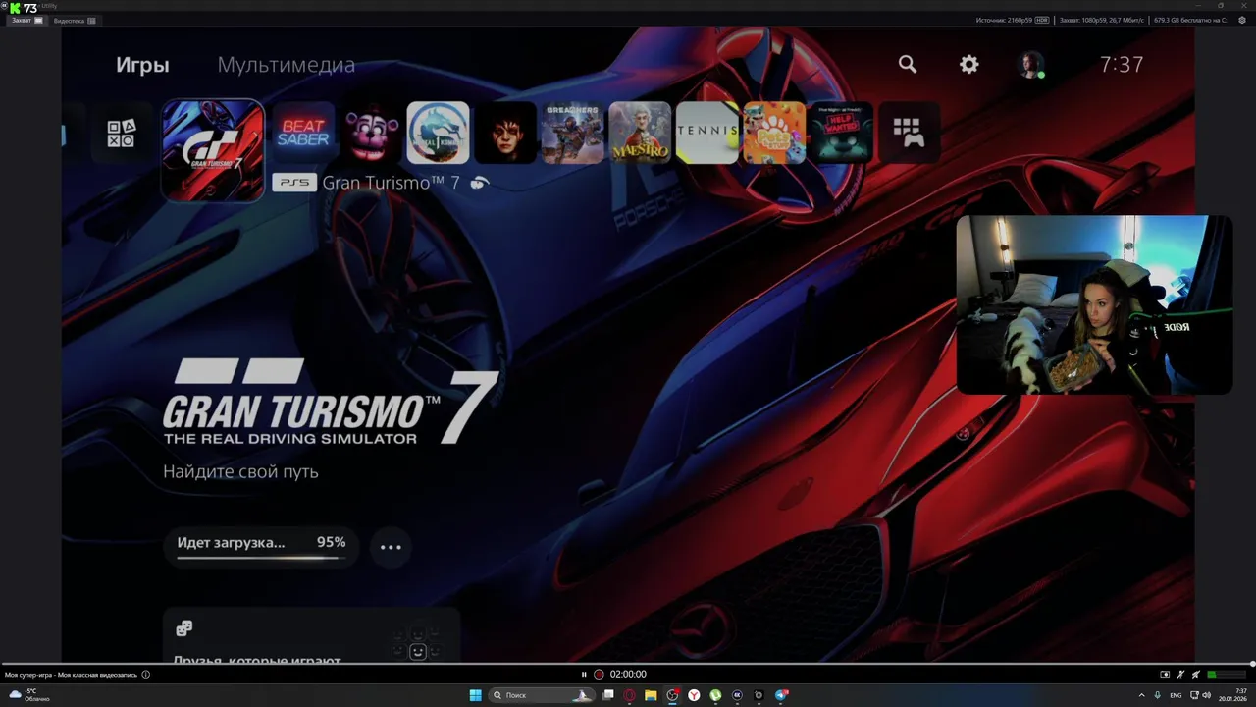This screenshot has width=1256, height=707.
Task: Stop recording with the red record button
Action: tap(599, 675)
